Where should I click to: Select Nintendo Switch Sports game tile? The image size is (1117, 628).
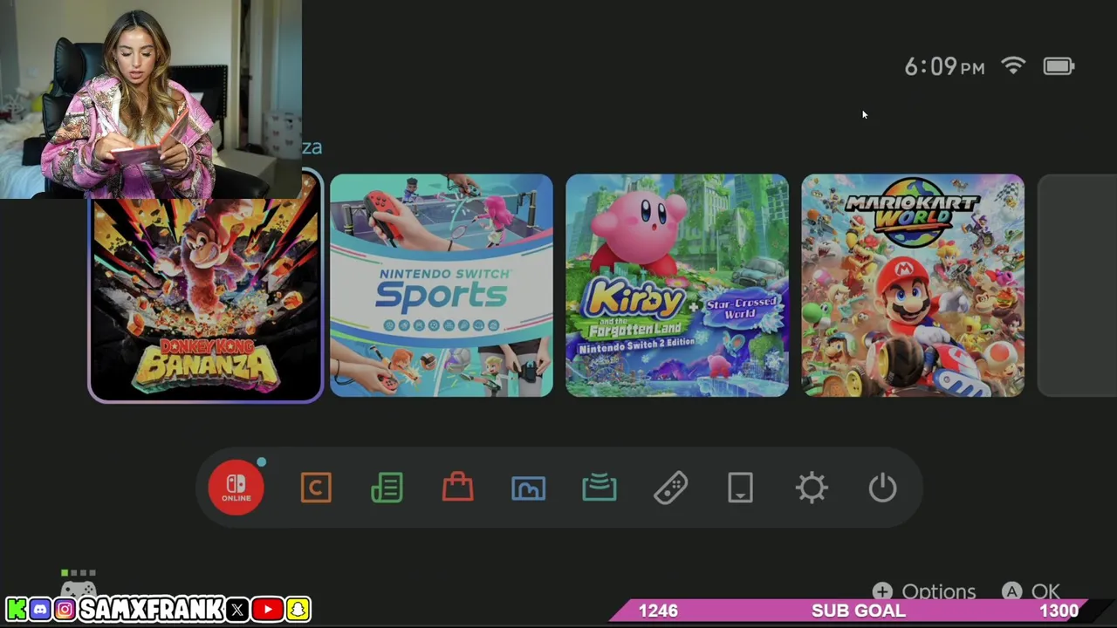(x=442, y=285)
